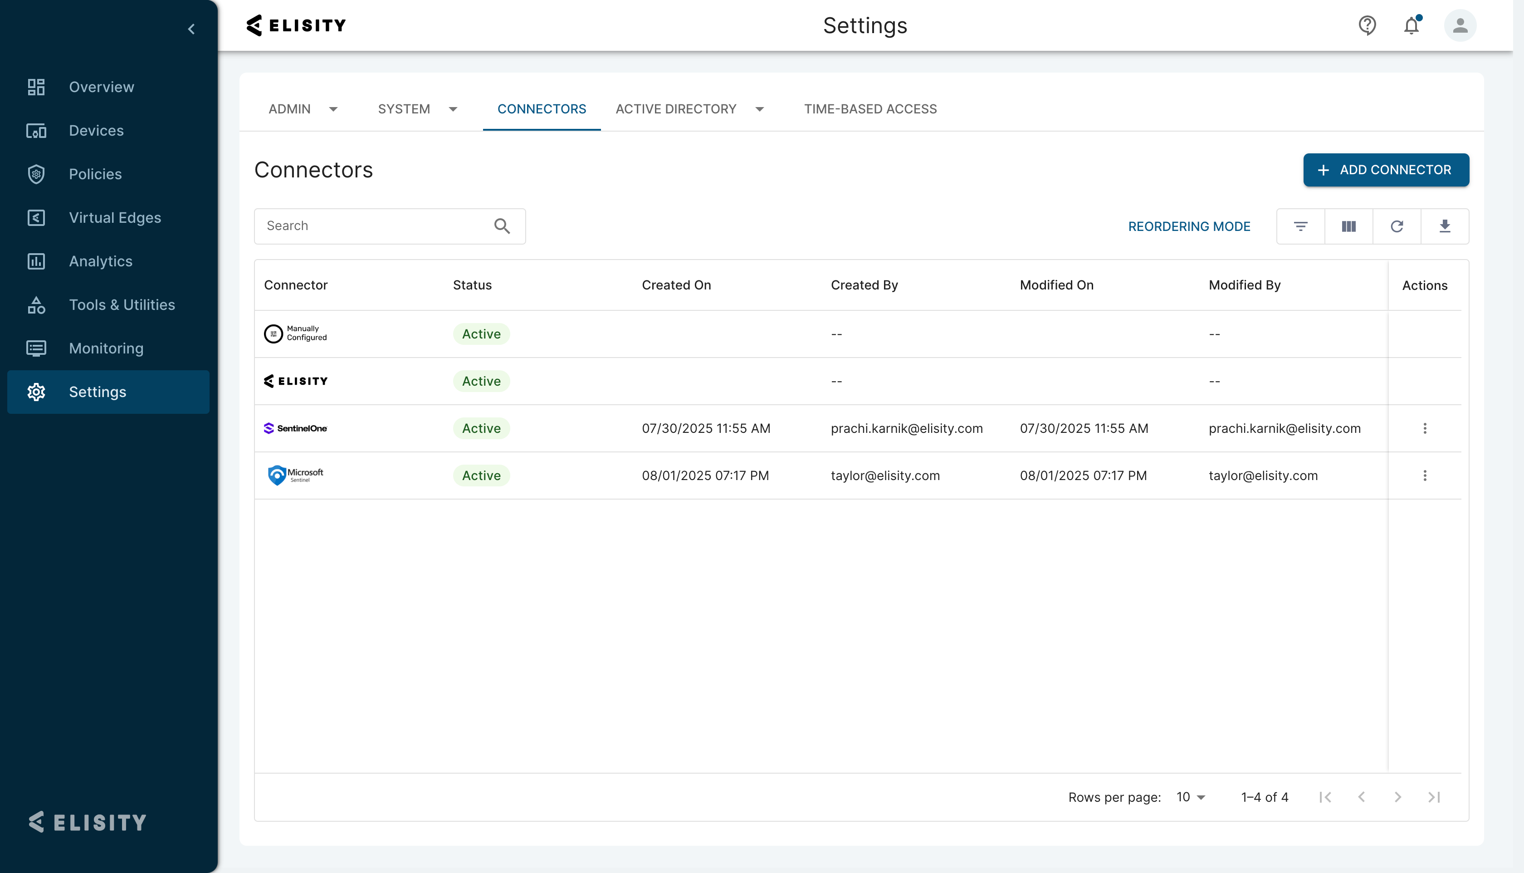Click prachi.karnik@elisity.com in Modified By column

point(1284,428)
